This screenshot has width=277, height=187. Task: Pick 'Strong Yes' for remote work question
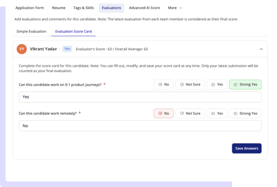point(245,113)
